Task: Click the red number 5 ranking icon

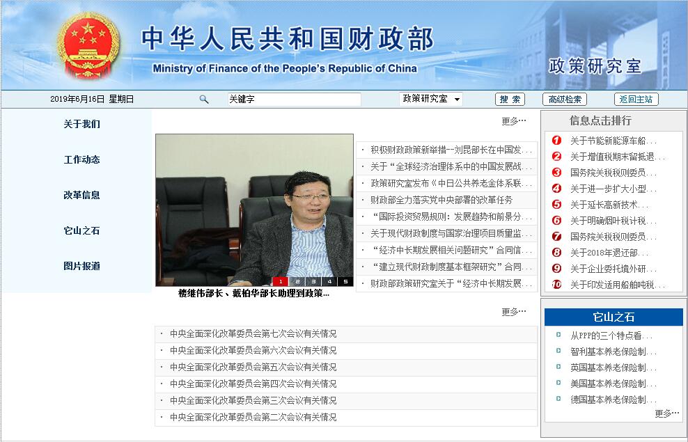Action: pyautogui.click(x=556, y=204)
